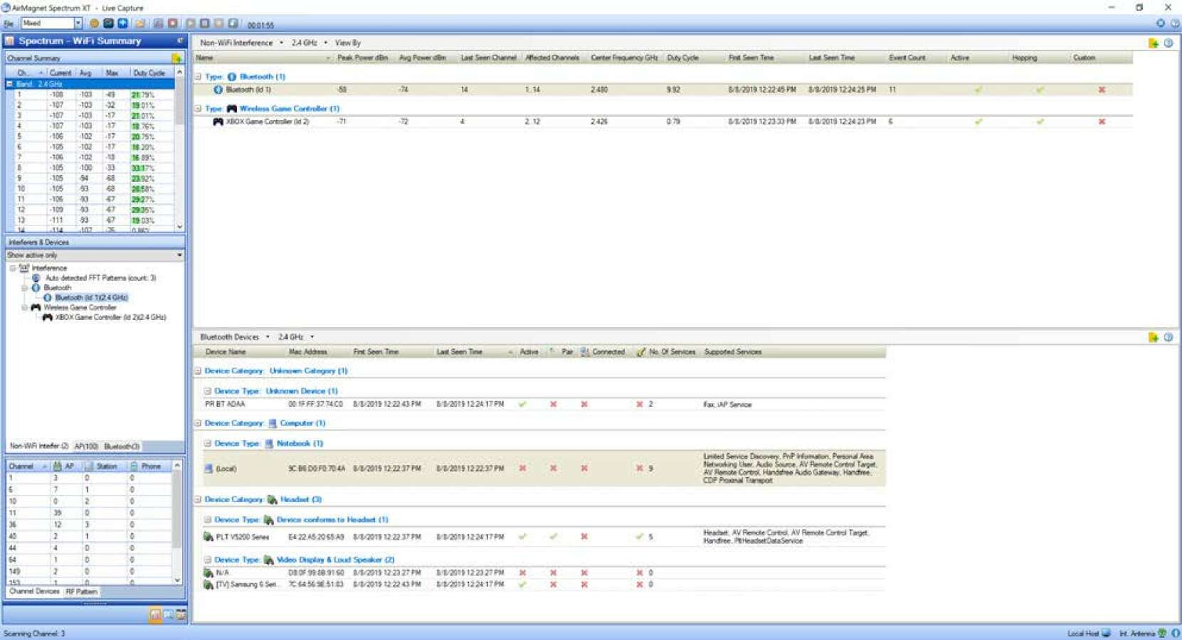The width and height of the screenshot is (1182, 640).
Task: Toggle Pair checkmark for PLT V5200 Series
Action: click(x=553, y=537)
